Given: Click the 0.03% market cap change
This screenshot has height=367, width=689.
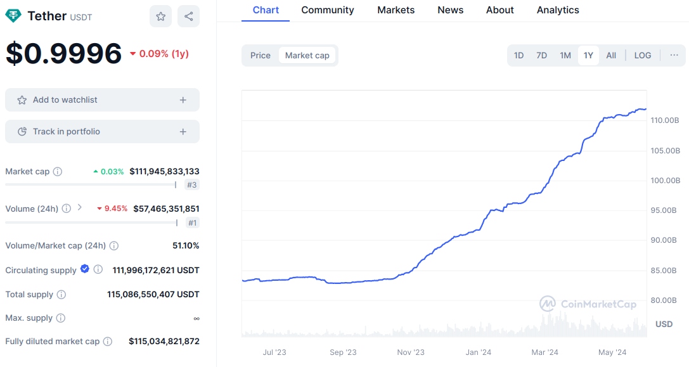Looking at the screenshot, I should [x=108, y=171].
